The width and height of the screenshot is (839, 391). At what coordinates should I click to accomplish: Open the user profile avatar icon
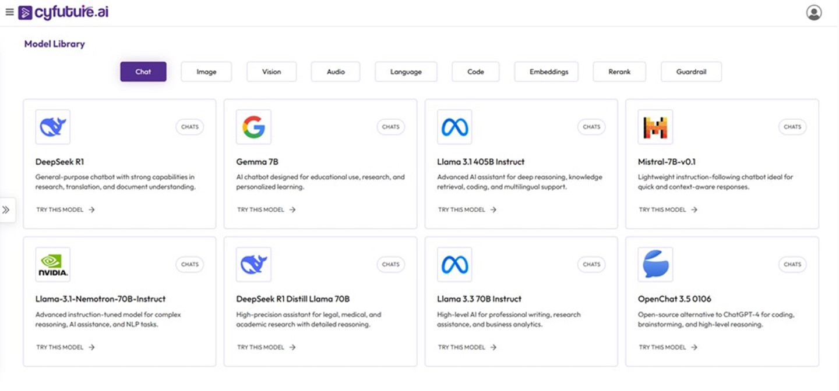click(814, 13)
